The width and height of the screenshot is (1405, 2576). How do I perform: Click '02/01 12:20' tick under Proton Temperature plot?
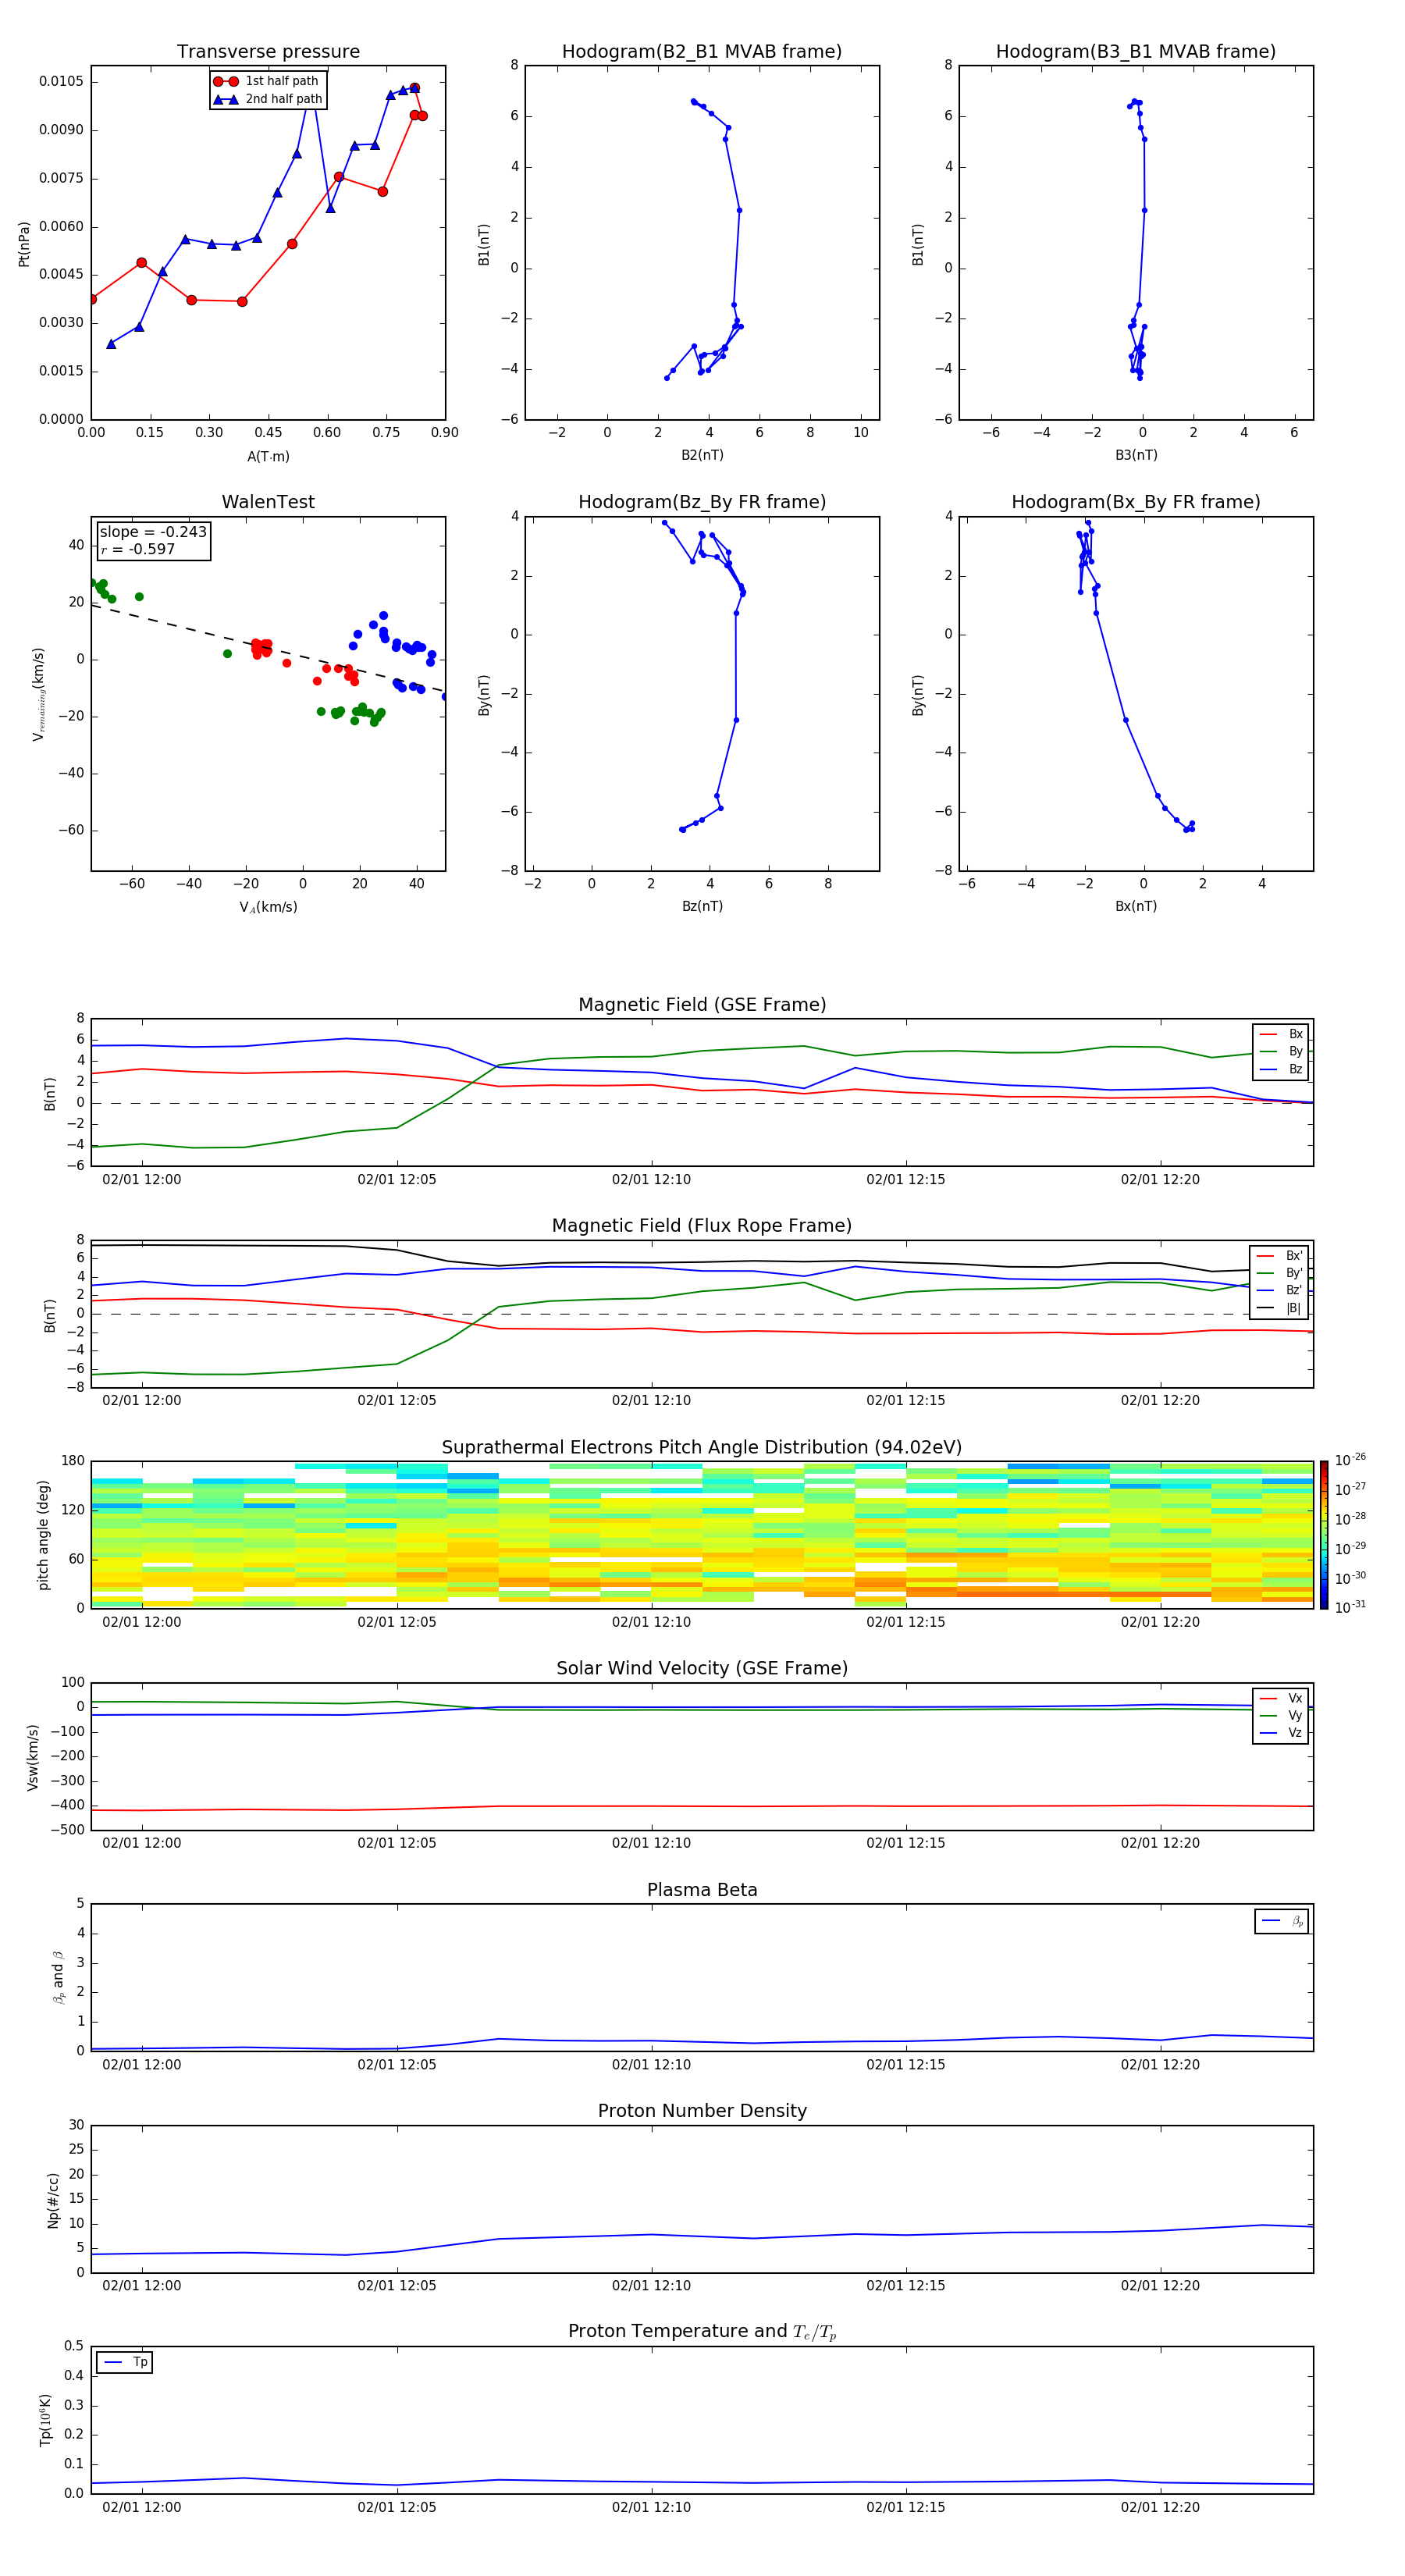tap(1160, 2507)
